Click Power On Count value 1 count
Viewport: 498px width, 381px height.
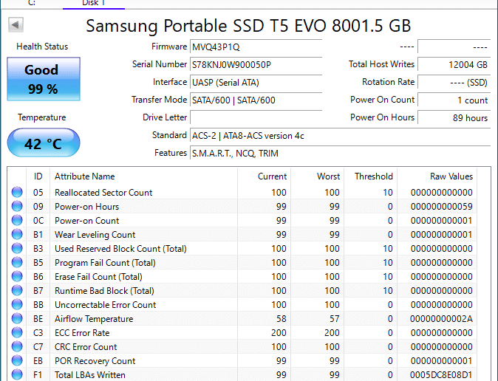454,100
